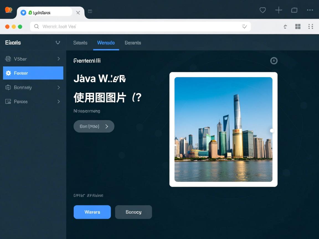Expand the VSber sidebar entry

click(58, 59)
